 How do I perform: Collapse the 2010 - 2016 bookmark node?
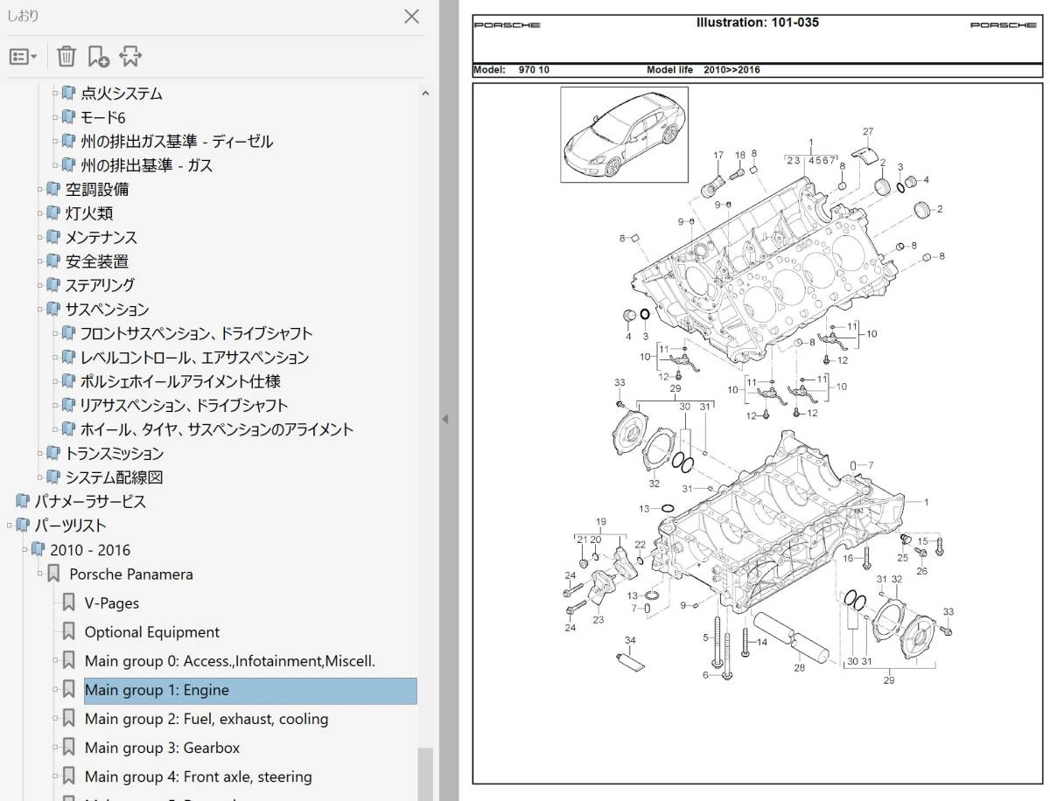(x=24, y=550)
